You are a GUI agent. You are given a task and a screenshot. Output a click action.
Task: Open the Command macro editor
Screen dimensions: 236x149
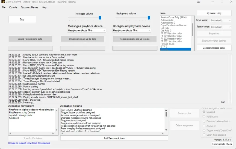pos(214,48)
